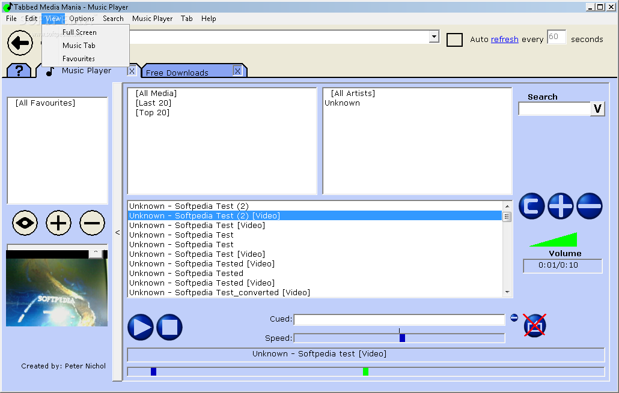Open the Search menu
This screenshot has width=619, height=393.
[114, 19]
